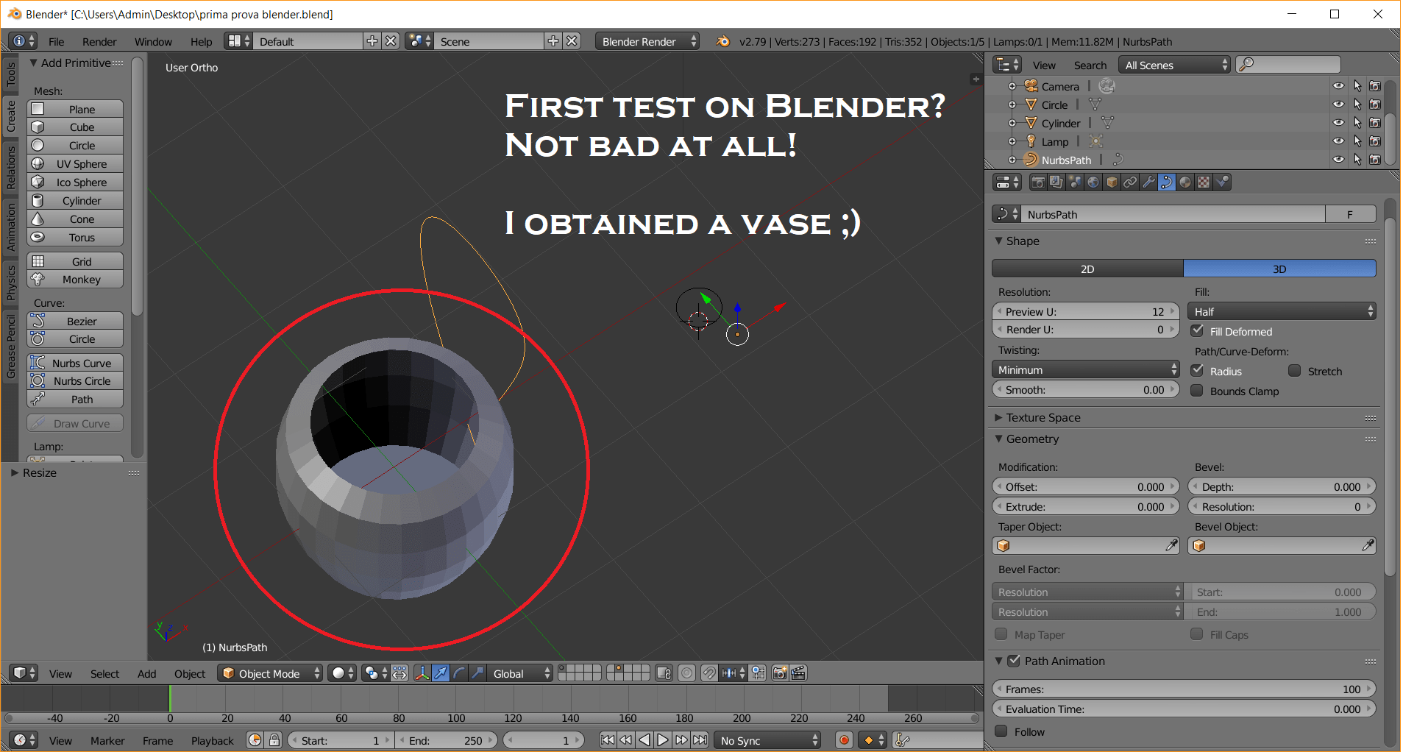Hide the Camera object with eye icon
The height and width of the screenshot is (752, 1403).
pyautogui.click(x=1338, y=86)
